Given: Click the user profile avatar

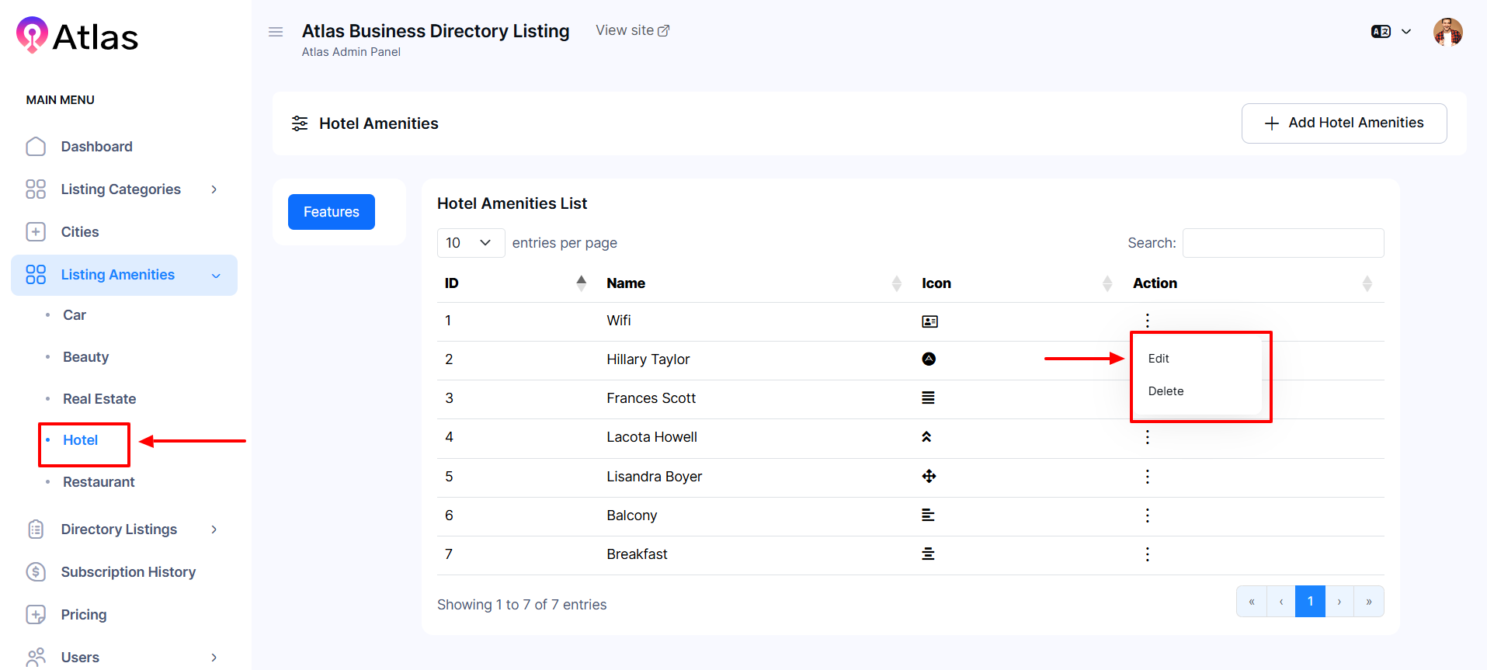Looking at the screenshot, I should (x=1447, y=32).
